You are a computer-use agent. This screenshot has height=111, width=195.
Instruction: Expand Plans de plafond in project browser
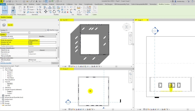[x=3, y=80]
